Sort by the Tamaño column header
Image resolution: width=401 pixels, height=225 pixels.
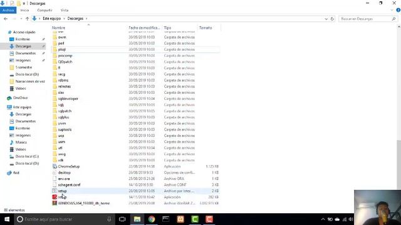pyautogui.click(x=206, y=27)
